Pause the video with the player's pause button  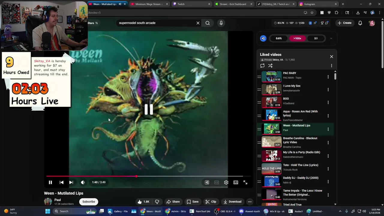click(x=50, y=182)
